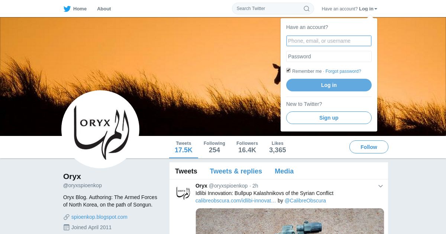The image size is (446, 234).
Task: Open the Forgot password link
Action: click(343, 71)
